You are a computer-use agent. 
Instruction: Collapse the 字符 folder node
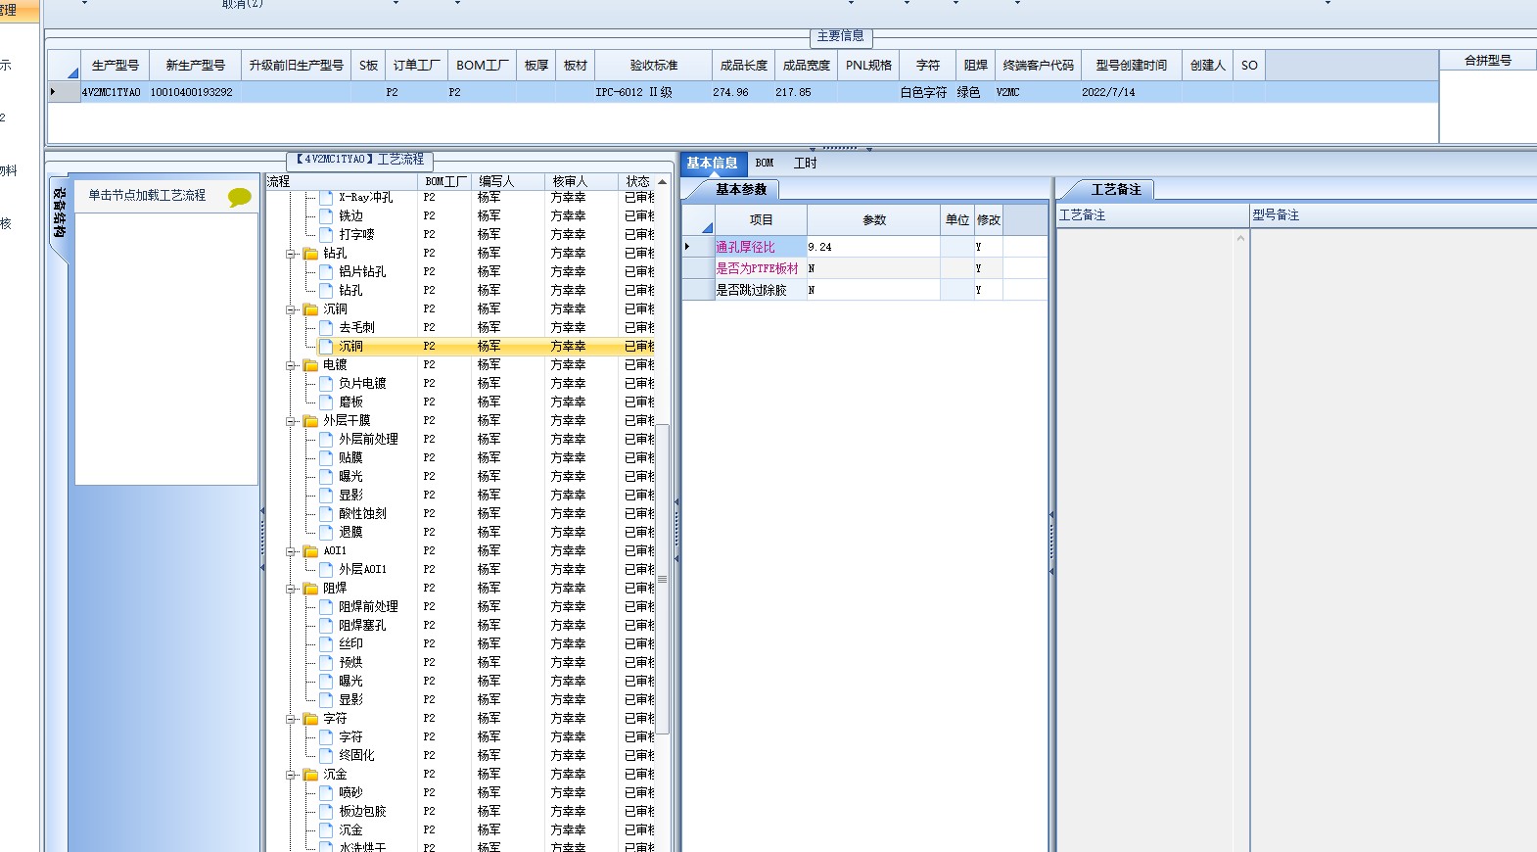click(291, 719)
